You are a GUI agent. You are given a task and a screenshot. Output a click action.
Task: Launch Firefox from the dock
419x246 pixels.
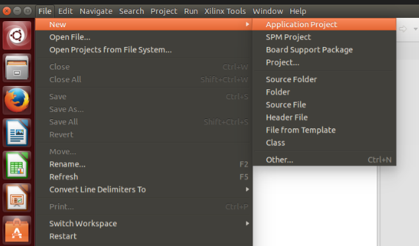click(17, 101)
